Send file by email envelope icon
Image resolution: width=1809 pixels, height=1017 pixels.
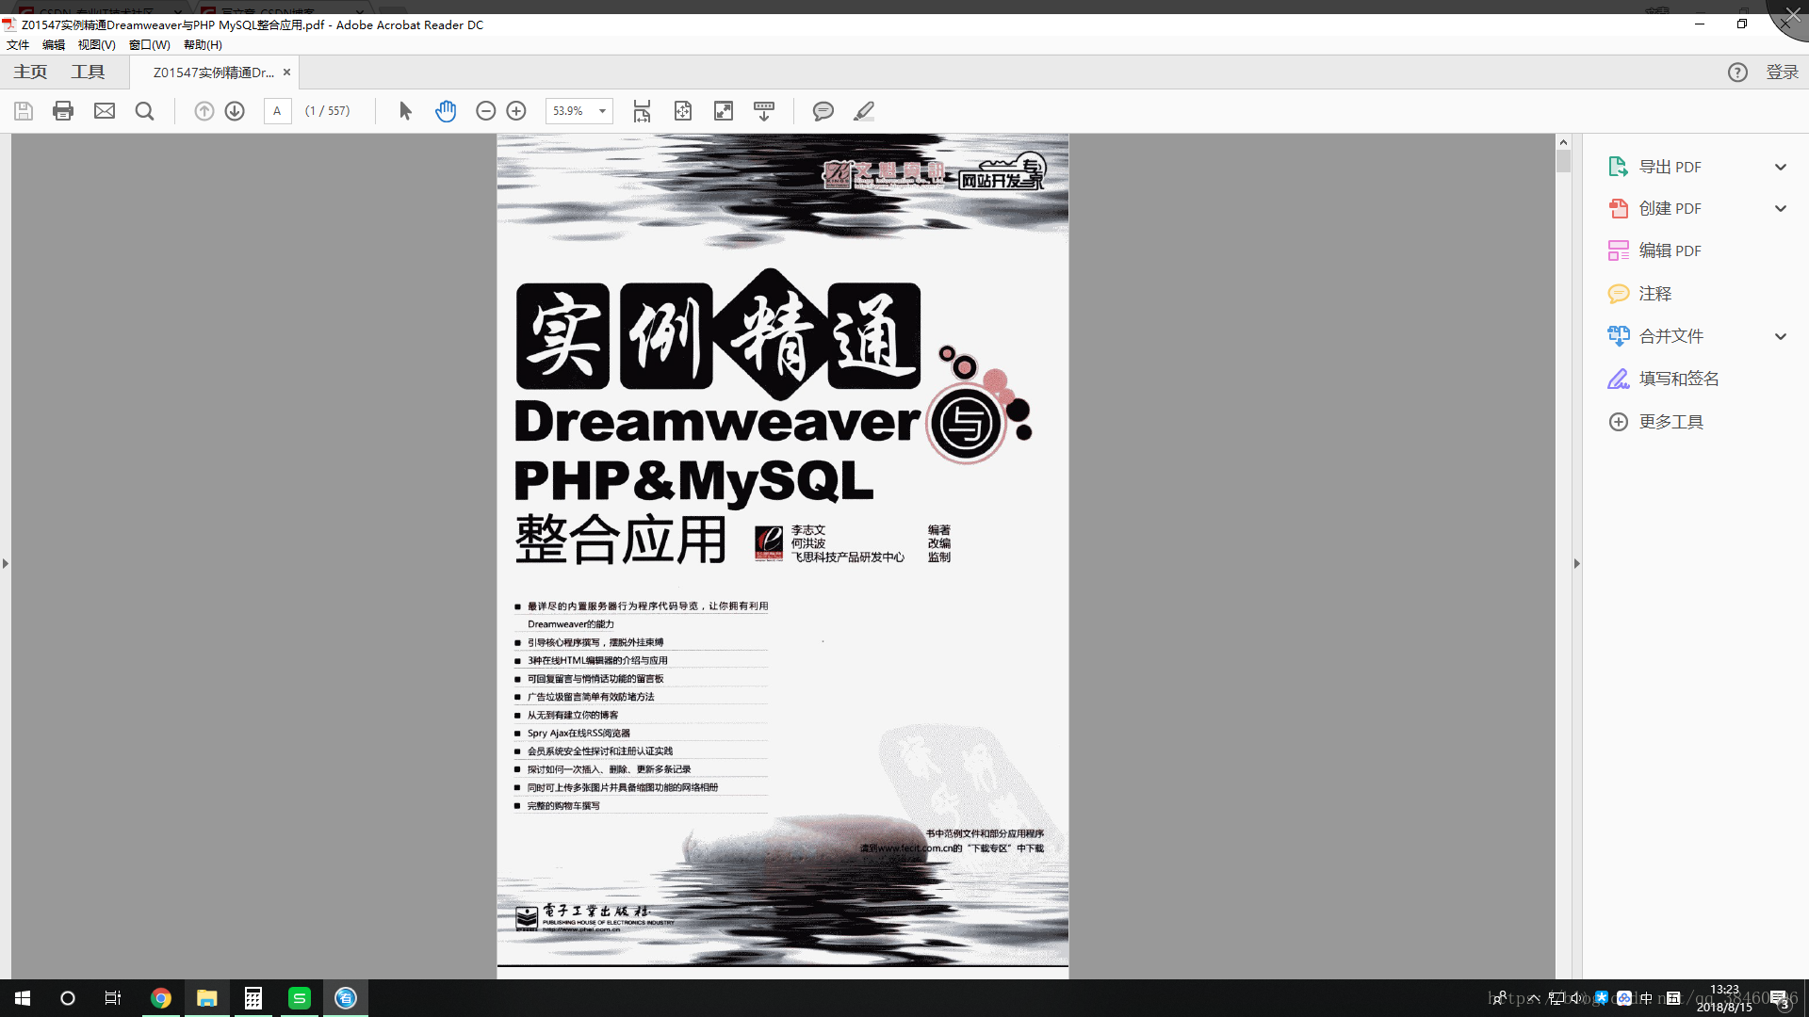point(105,111)
